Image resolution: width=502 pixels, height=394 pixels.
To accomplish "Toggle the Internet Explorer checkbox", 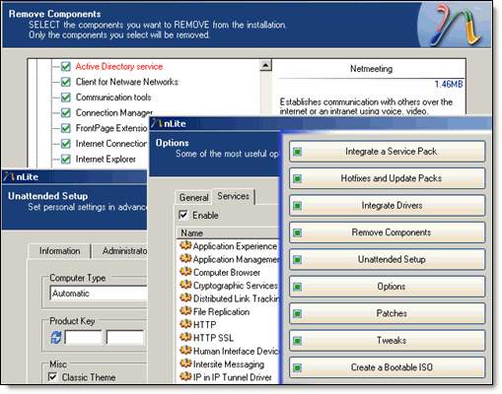I will (66, 160).
